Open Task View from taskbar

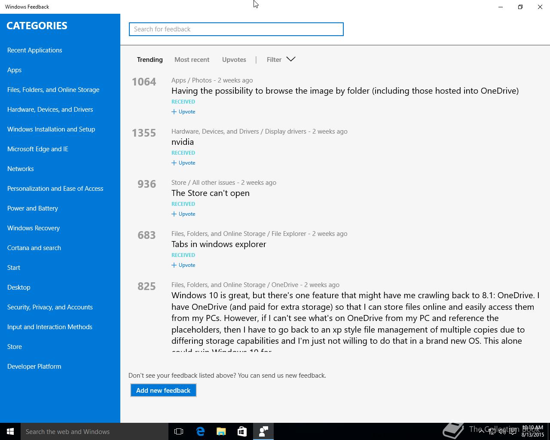click(179, 431)
